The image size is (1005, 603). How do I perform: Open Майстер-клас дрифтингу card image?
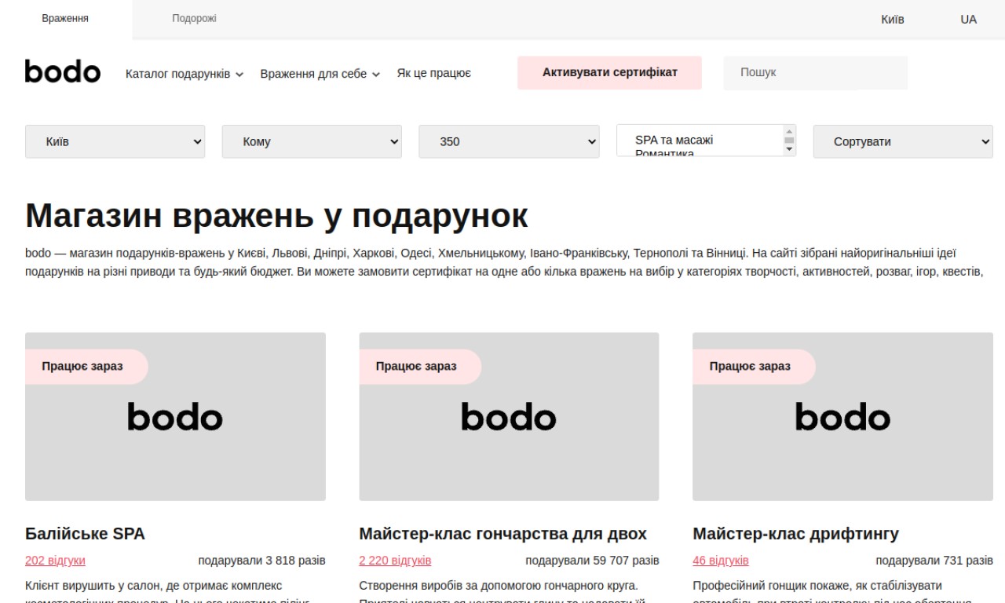[x=842, y=416]
